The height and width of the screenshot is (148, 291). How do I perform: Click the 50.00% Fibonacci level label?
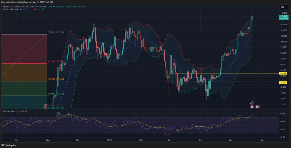pos(56,93)
